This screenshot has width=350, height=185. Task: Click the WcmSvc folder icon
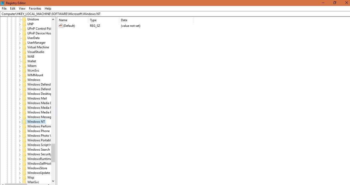point(24,71)
